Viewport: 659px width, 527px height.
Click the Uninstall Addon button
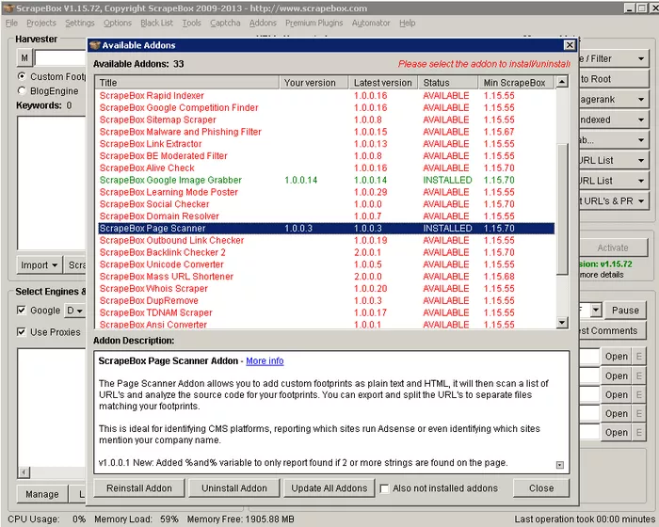click(x=233, y=488)
